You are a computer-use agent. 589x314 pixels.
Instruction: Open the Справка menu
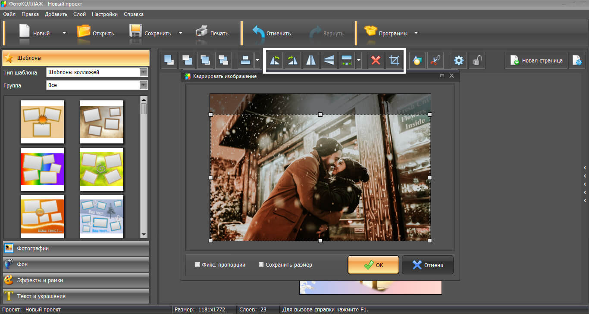134,14
